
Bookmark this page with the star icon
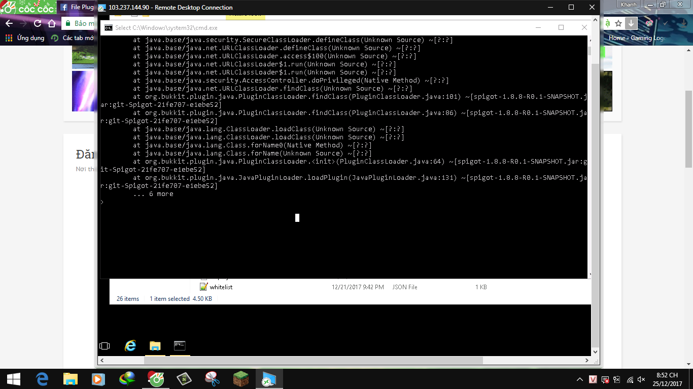pos(618,23)
